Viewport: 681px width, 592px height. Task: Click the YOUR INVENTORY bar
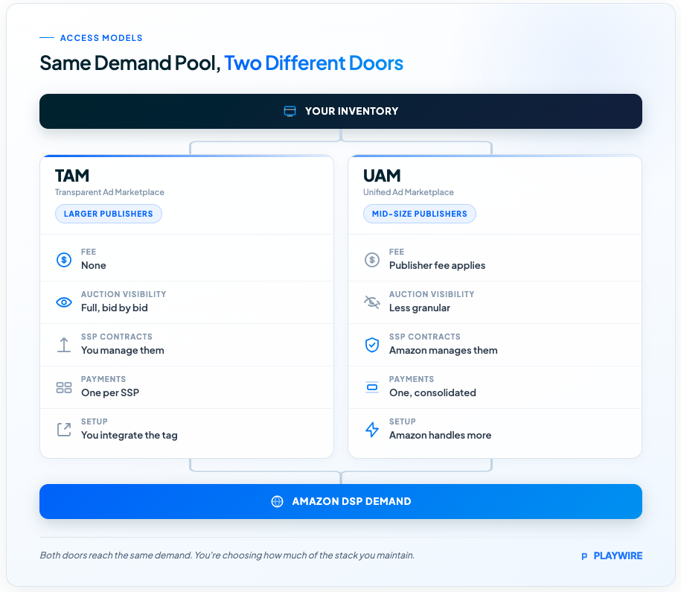341,111
